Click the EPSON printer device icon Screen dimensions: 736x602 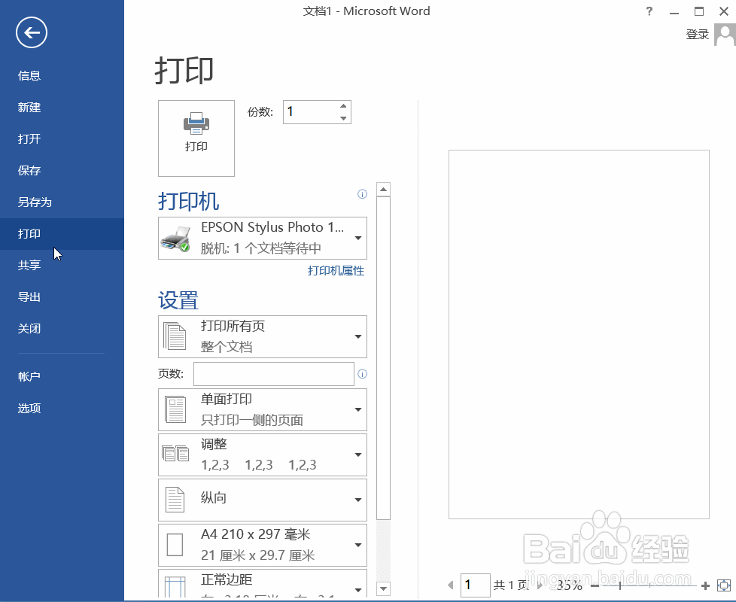[x=175, y=239]
